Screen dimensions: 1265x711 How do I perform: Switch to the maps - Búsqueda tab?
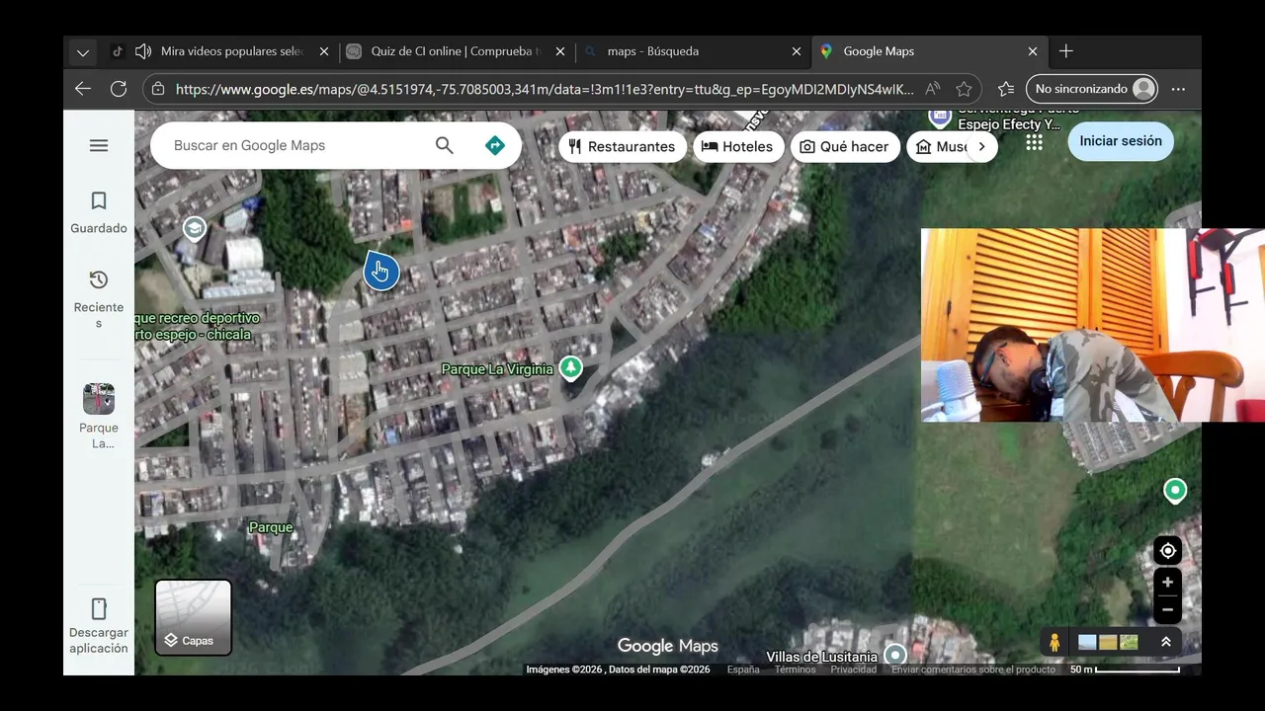[692, 51]
